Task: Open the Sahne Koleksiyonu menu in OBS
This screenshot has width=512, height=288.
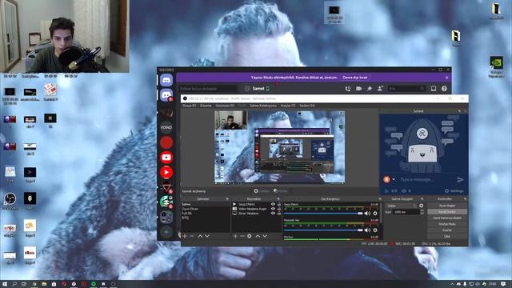Action: tap(263, 106)
